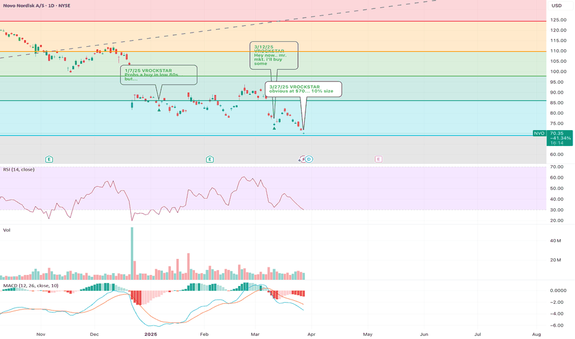Viewport: 575px width, 339px height.
Task: Click the November earnings E marker
Action: point(49,159)
